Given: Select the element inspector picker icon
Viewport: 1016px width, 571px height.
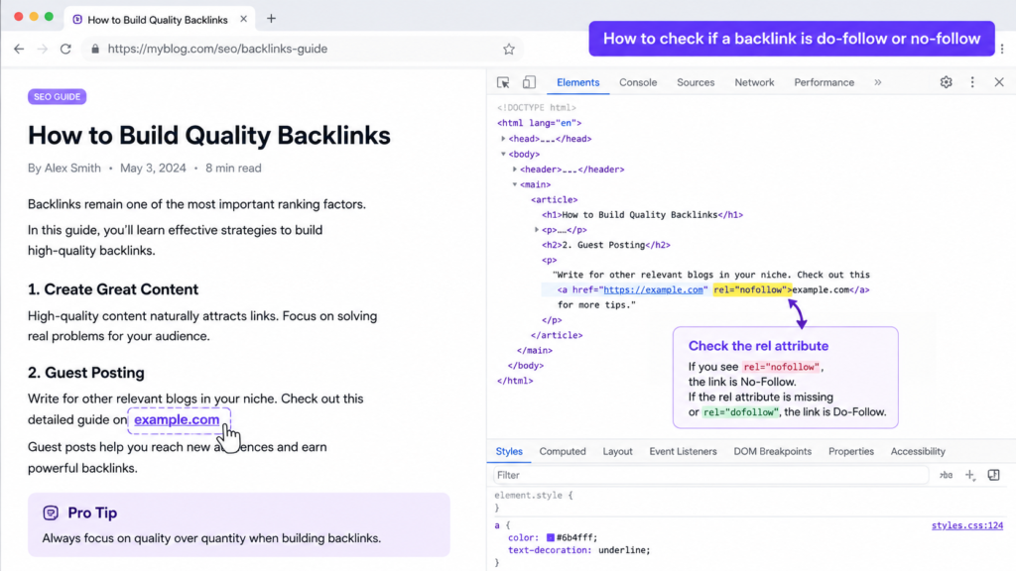Looking at the screenshot, I should pos(503,82).
